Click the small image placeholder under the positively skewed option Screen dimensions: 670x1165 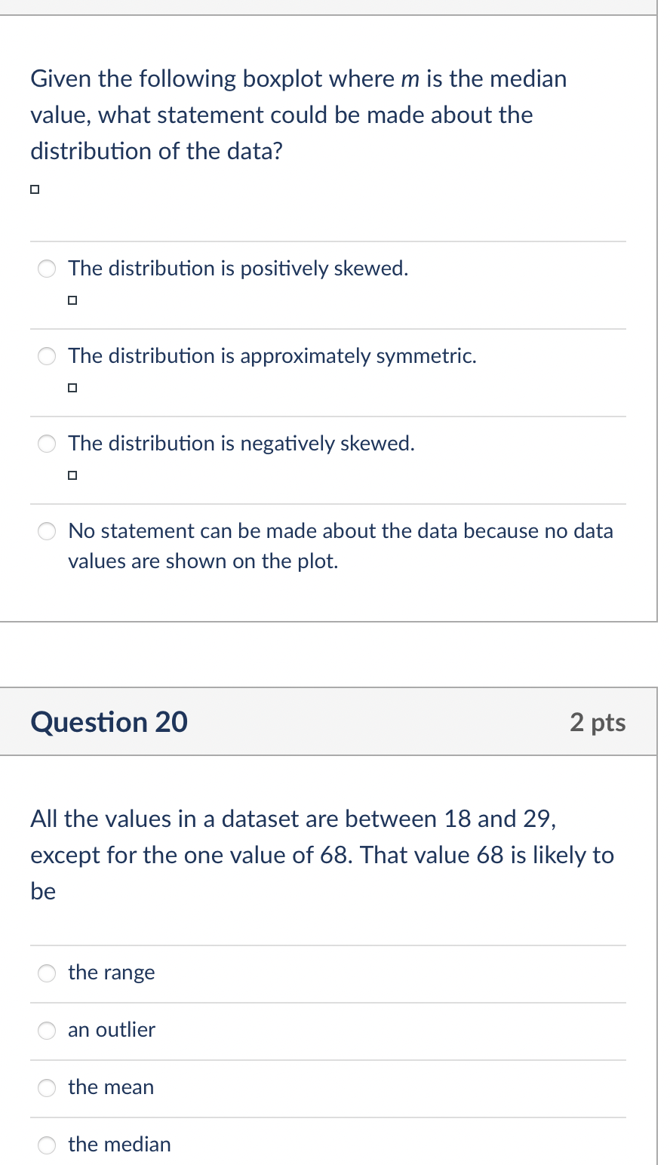[x=72, y=300]
